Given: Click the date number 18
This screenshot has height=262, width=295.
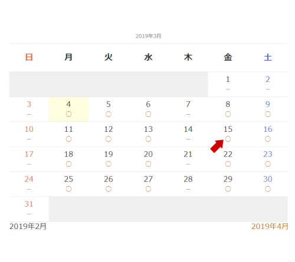Looking at the screenshot, I should (x=68, y=154).
